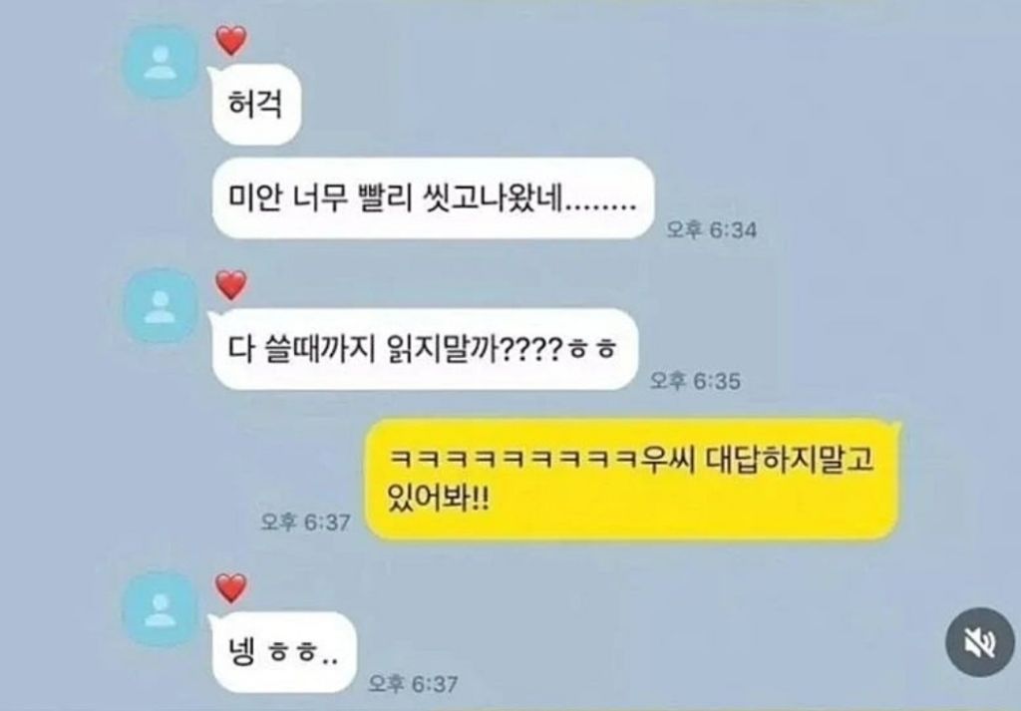1021x711 pixels.
Task: Select the 허걱 message bubble
Action: 256,106
